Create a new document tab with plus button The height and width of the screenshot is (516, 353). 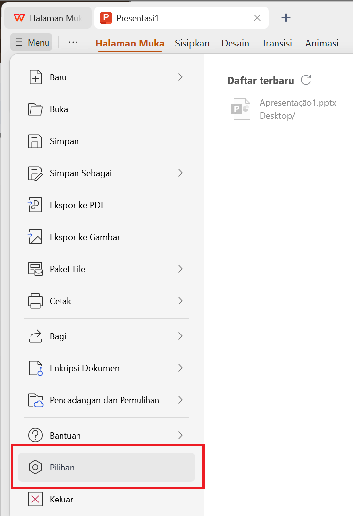point(286,17)
